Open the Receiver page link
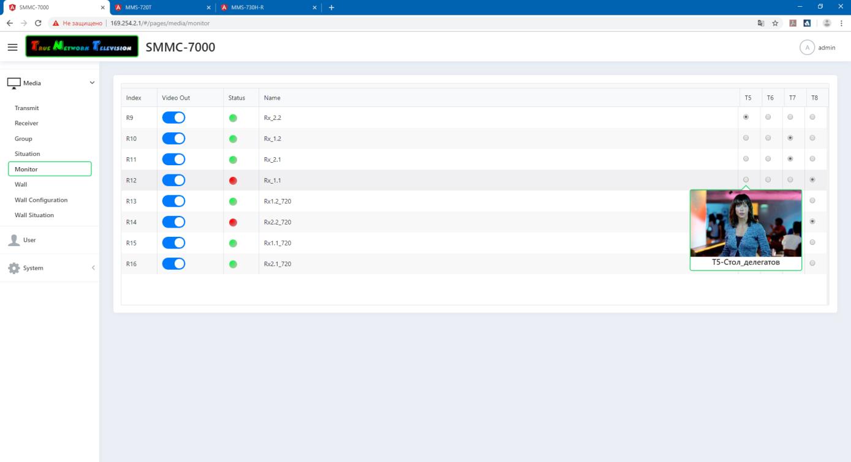 (26, 123)
